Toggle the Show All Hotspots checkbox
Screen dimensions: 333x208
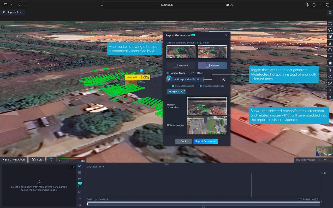(x=171, y=86)
